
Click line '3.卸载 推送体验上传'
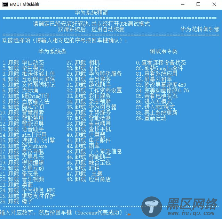click(x=29, y=74)
